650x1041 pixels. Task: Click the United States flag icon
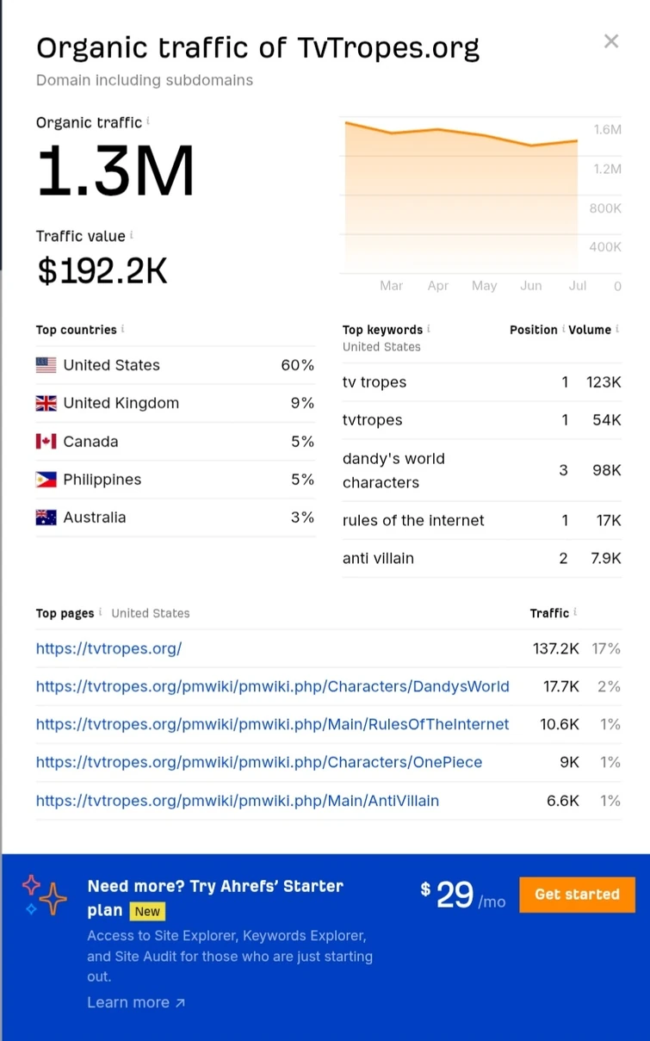coord(46,365)
